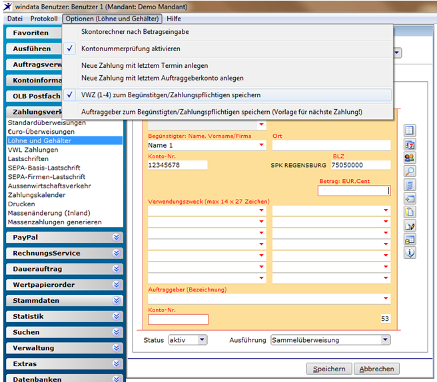The image size is (437, 382).
Task: Expand the RechnungsService section chevron
Action: [116, 253]
